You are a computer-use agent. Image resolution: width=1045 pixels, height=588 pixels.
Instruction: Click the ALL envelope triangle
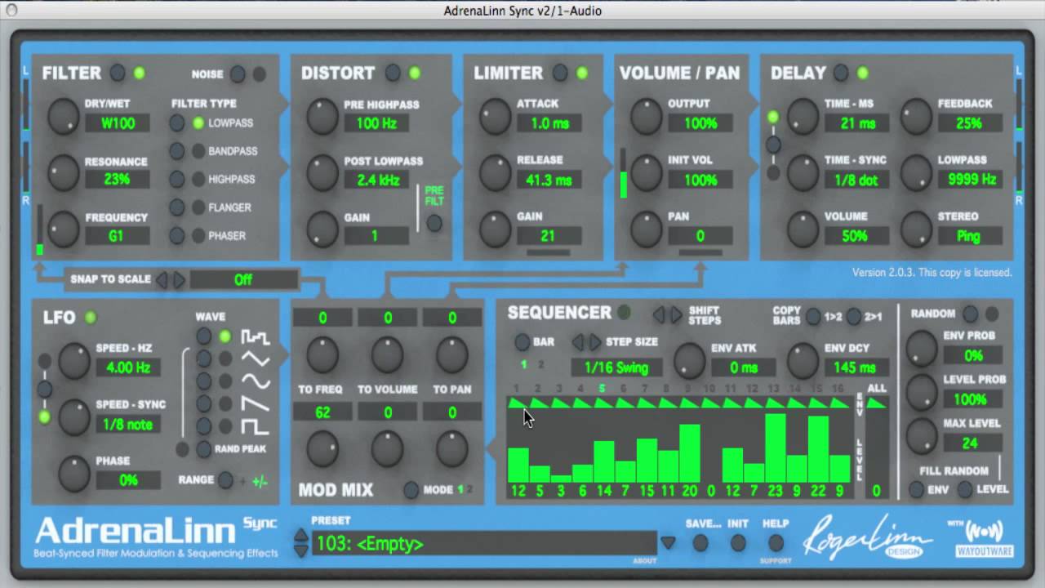pos(876,403)
